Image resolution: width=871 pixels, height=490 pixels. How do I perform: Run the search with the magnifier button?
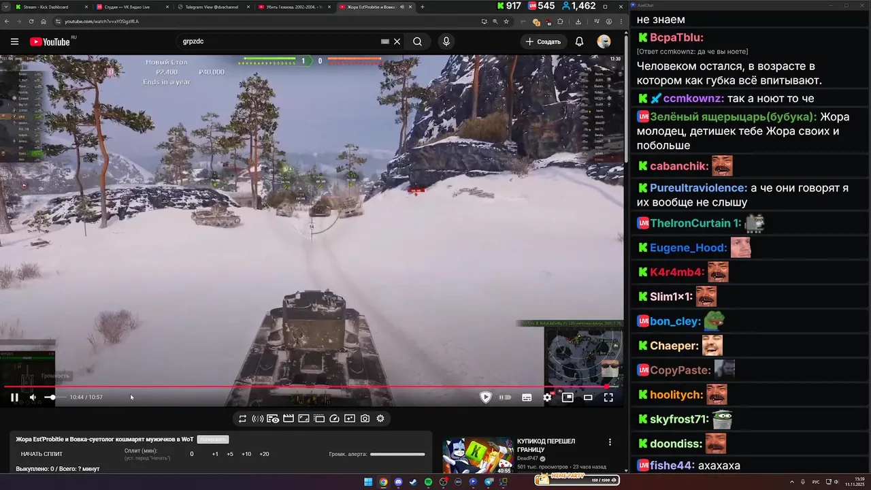pyautogui.click(x=417, y=42)
